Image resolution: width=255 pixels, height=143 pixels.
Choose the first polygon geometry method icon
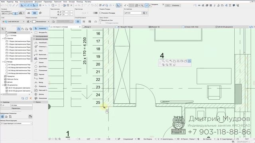29,13
